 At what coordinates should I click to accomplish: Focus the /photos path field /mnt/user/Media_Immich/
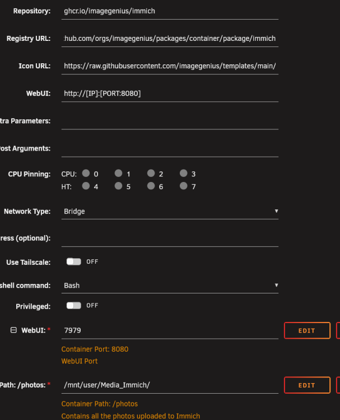170,385
